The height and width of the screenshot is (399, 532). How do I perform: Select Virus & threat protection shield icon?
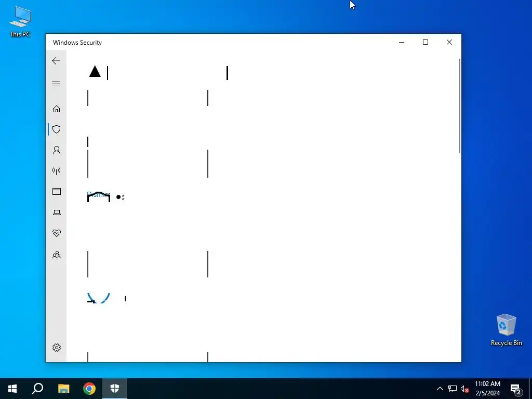click(x=57, y=129)
